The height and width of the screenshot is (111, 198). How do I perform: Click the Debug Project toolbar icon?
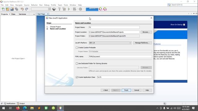(75, 9)
